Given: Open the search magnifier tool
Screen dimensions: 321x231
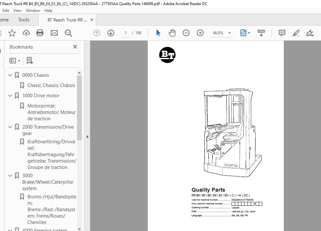Looking at the screenshot, I should (68, 33).
